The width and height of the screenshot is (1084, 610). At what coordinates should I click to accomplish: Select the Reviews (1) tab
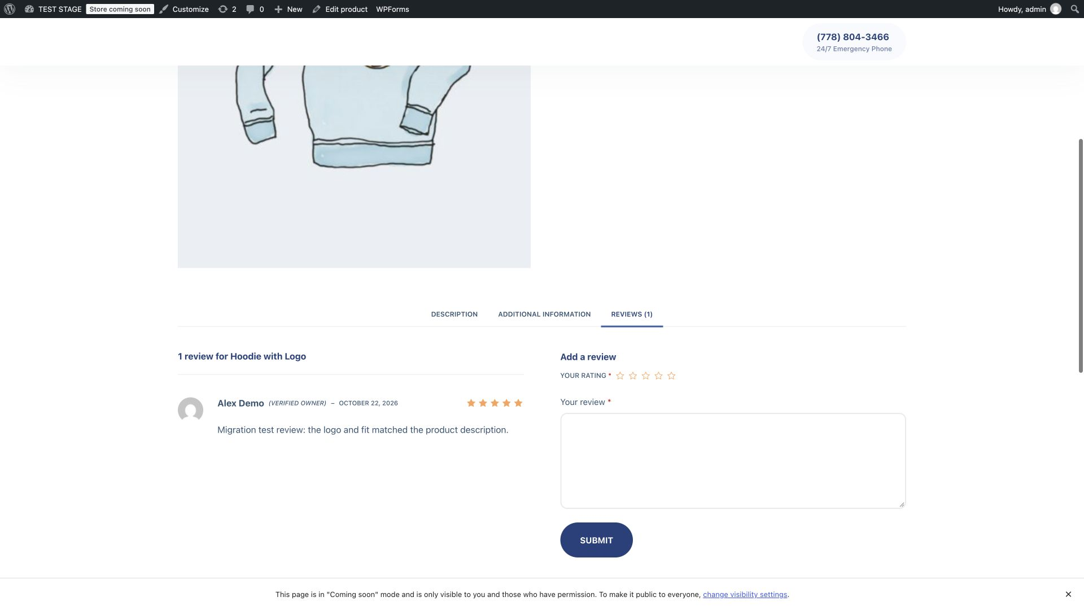point(632,314)
